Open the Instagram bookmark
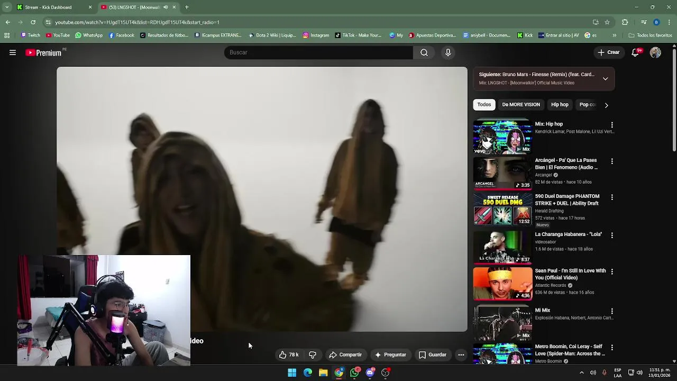The image size is (677, 381). click(x=316, y=35)
